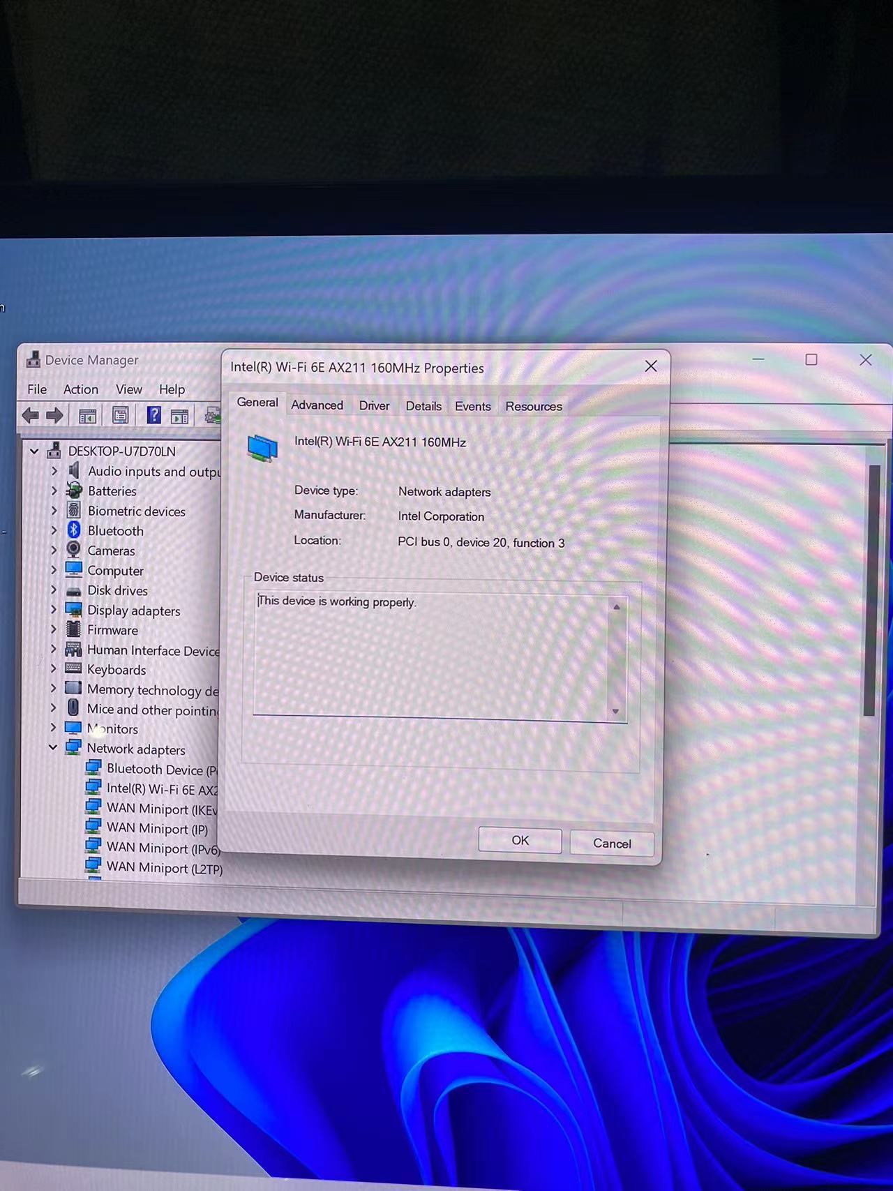Viewport: 893px width, 1191px height.
Task: Close the Wi-Fi 6E AX211 Properties dialog
Action: coord(651,366)
